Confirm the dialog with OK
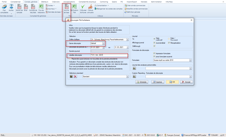226x137 pixels. tap(172, 82)
